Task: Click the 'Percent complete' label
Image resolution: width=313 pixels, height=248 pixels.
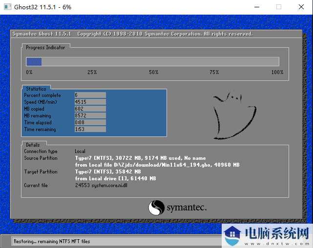Action: (42, 95)
